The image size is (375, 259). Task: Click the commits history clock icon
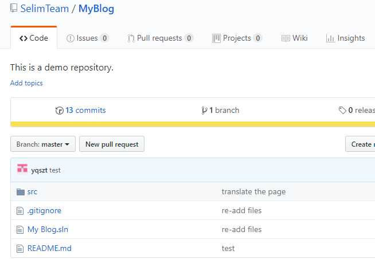click(60, 111)
